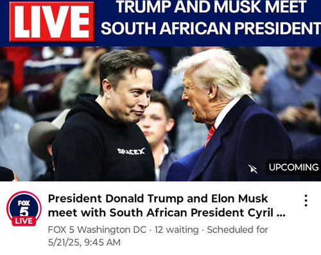Select the UPCOMING badge on the thumbnail
Image resolution: width=321 pixels, height=255 pixels.
tap(293, 167)
